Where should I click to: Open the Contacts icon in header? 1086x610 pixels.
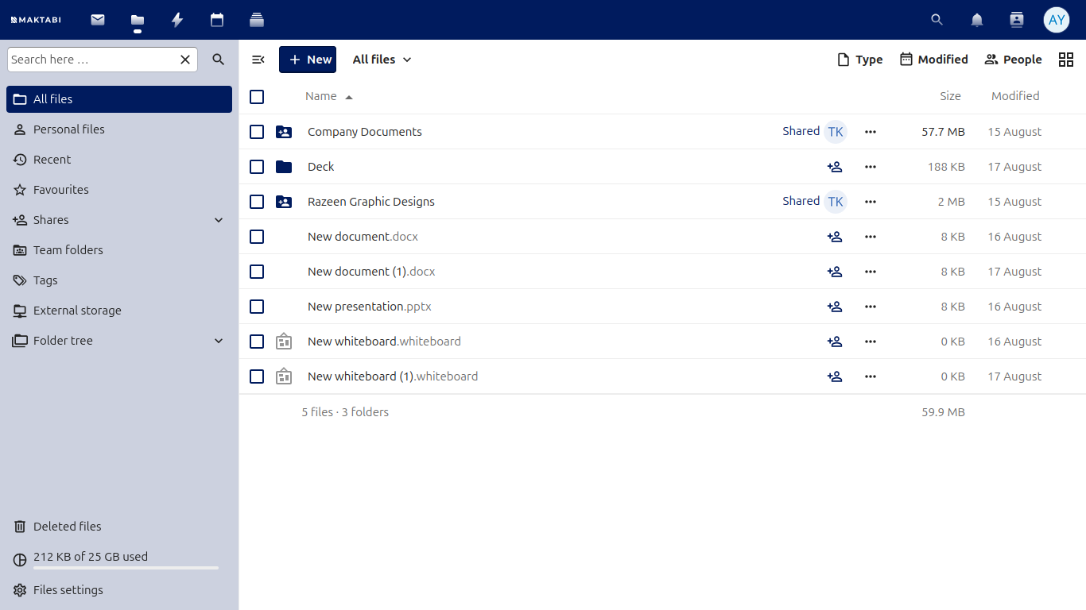1017,20
